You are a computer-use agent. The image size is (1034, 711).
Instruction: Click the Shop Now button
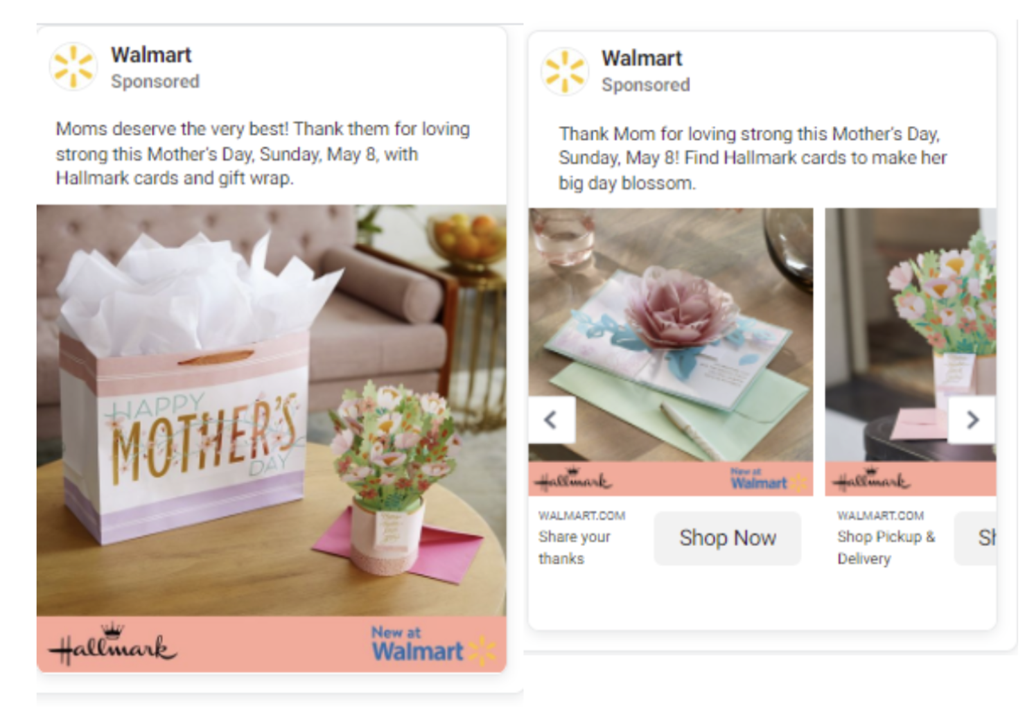click(728, 538)
